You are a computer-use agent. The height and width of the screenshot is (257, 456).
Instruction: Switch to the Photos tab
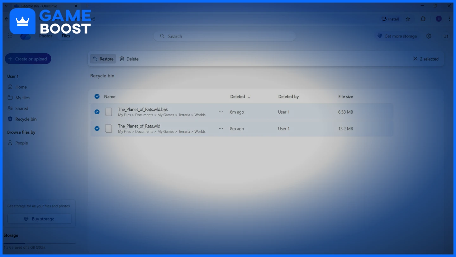point(46,36)
